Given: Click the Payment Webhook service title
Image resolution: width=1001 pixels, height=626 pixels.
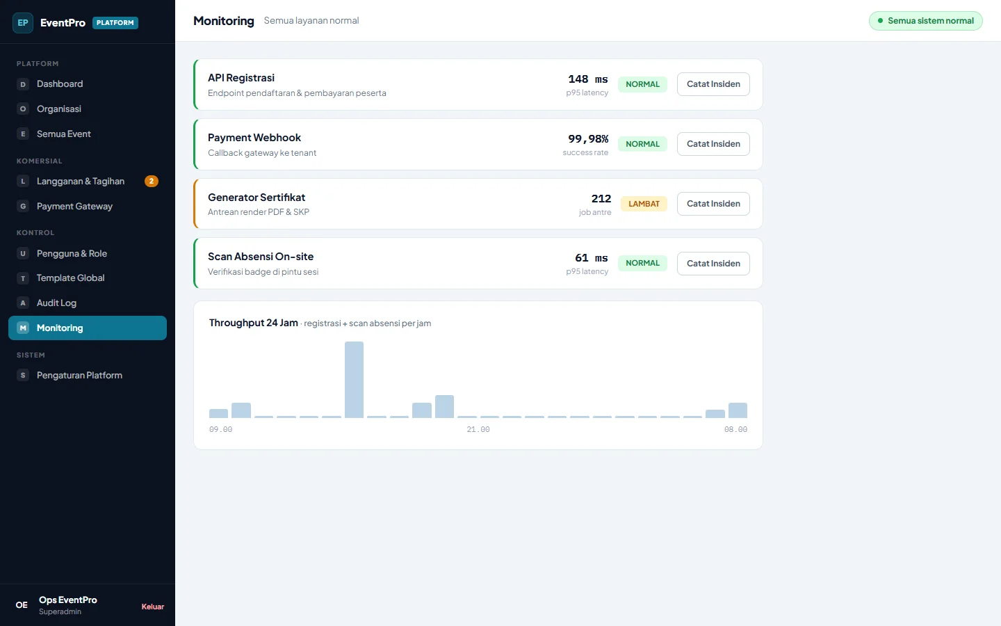Looking at the screenshot, I should [254, 138].
